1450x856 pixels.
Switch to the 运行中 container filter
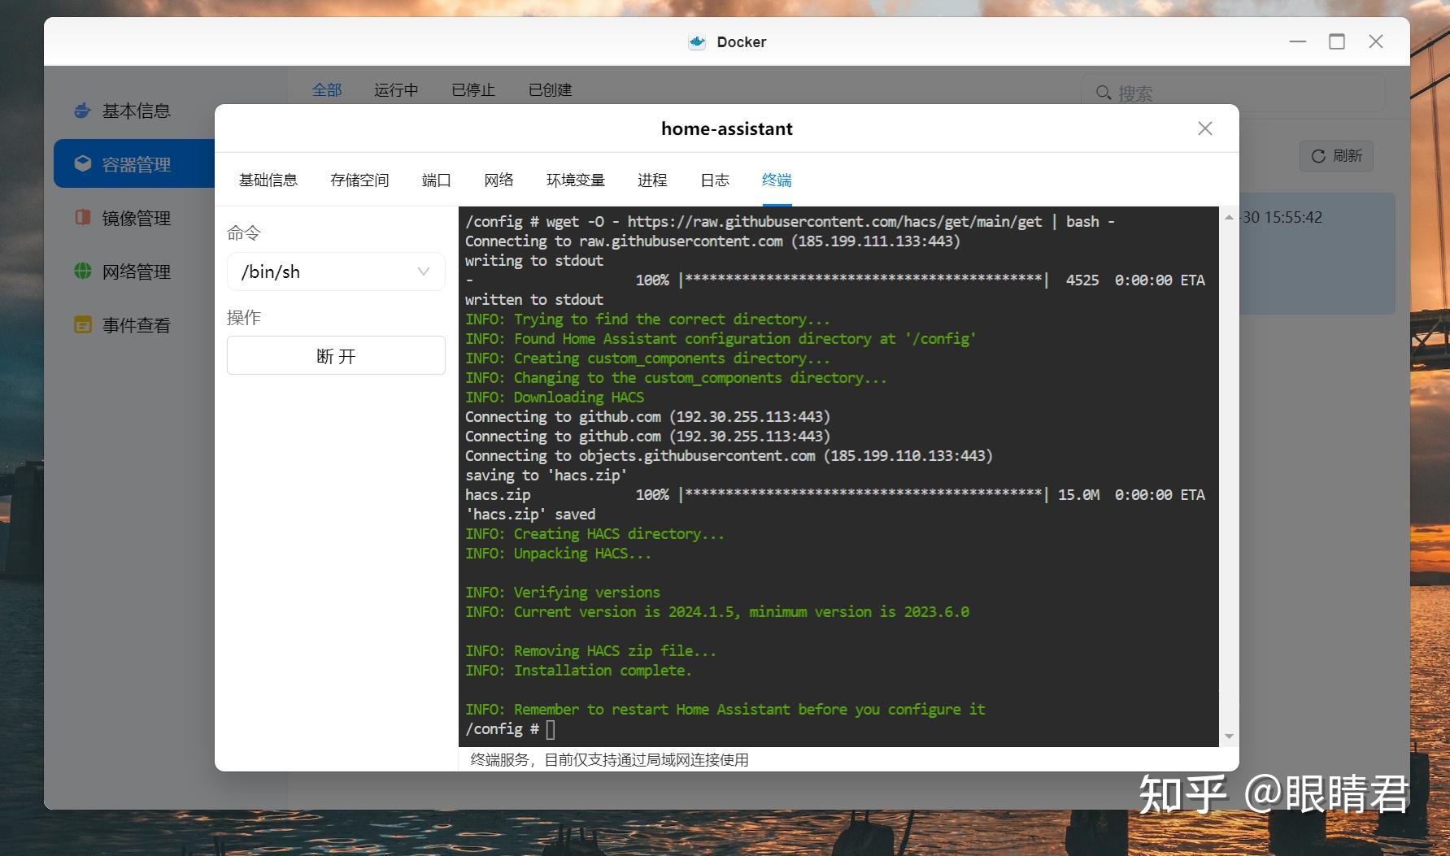395,90
